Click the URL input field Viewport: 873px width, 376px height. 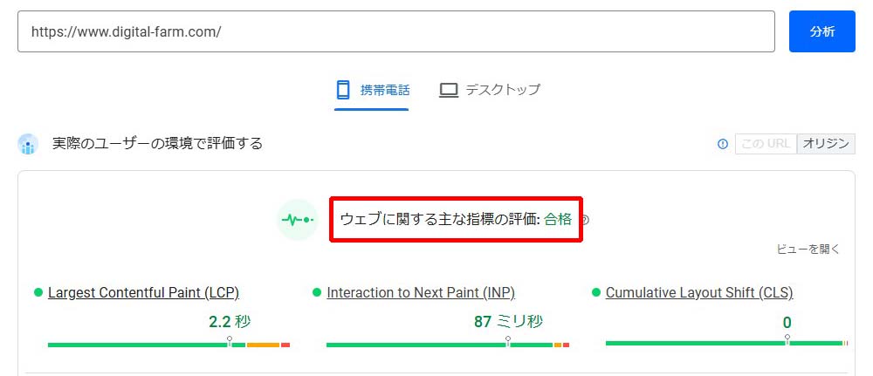tap(395, 31)
